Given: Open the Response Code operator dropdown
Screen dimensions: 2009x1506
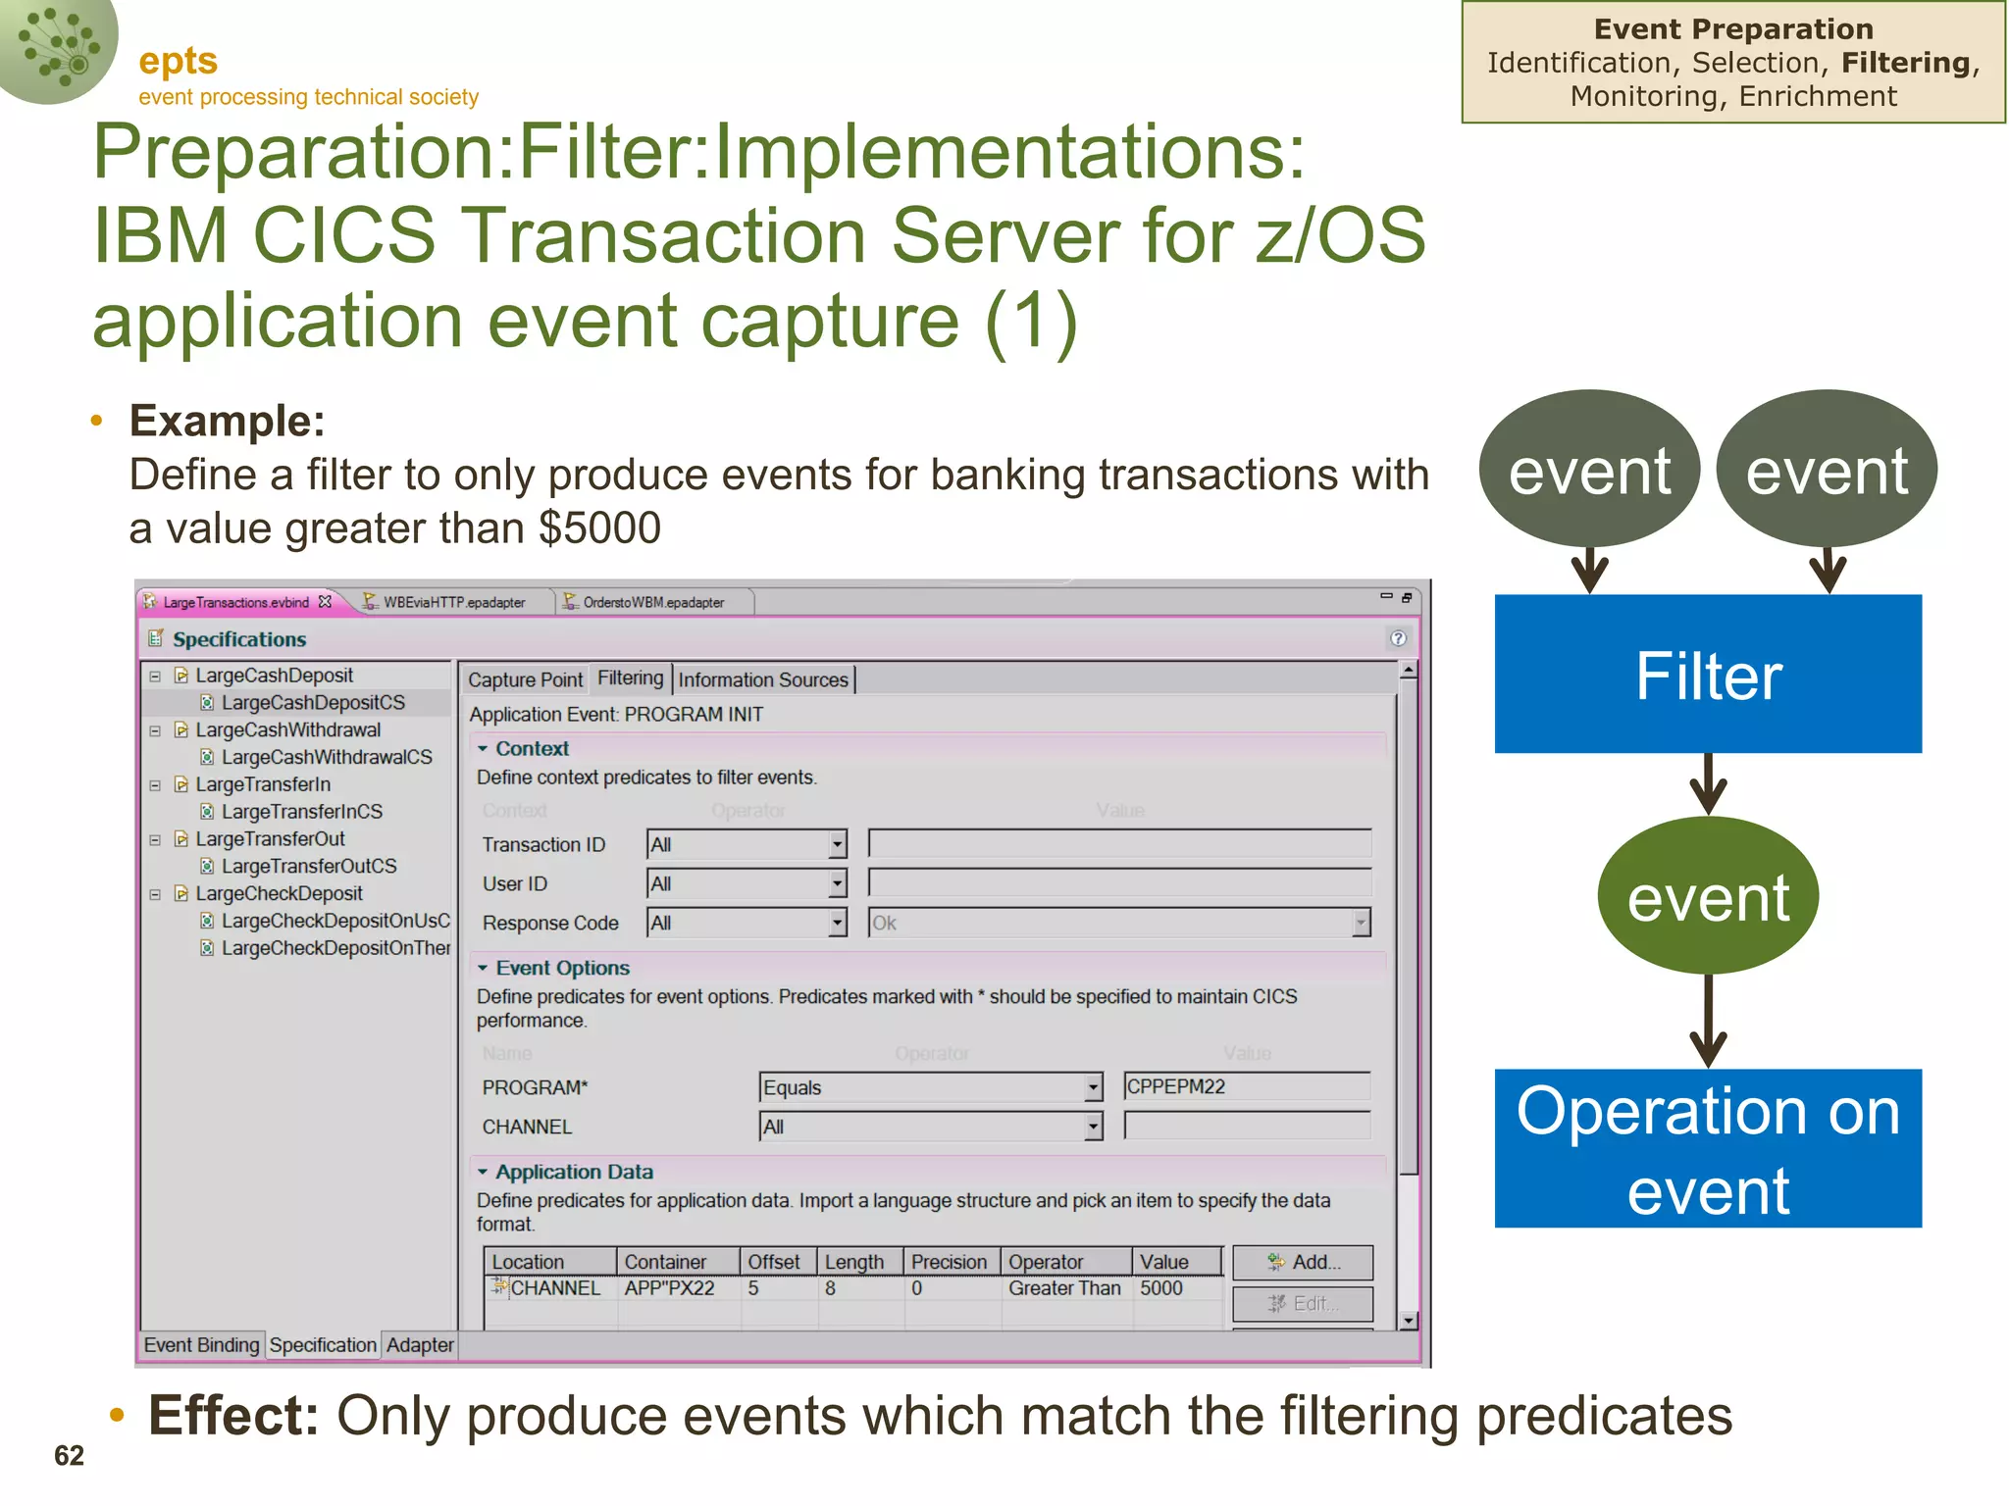Looking at the screenshot, I should tap(837, 923).
